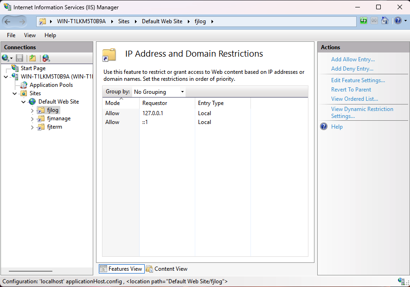The height and width of the screenshot is (287, 410).
Task: Click Add Allow Entry in Actions pane
Action: tap(352, 59)
